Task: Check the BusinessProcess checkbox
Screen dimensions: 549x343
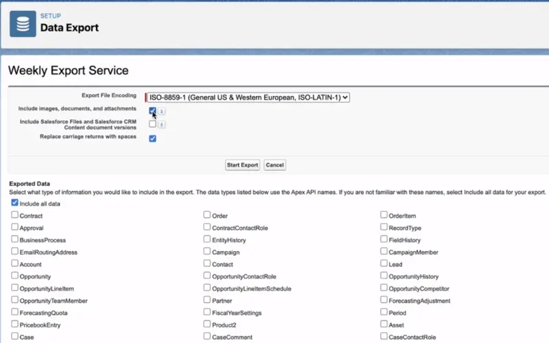Action: (14, 239)
